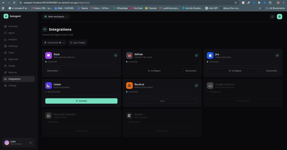Disconnect the Jira integration
This screenshot has width=287, height=150.
(272, 71)
